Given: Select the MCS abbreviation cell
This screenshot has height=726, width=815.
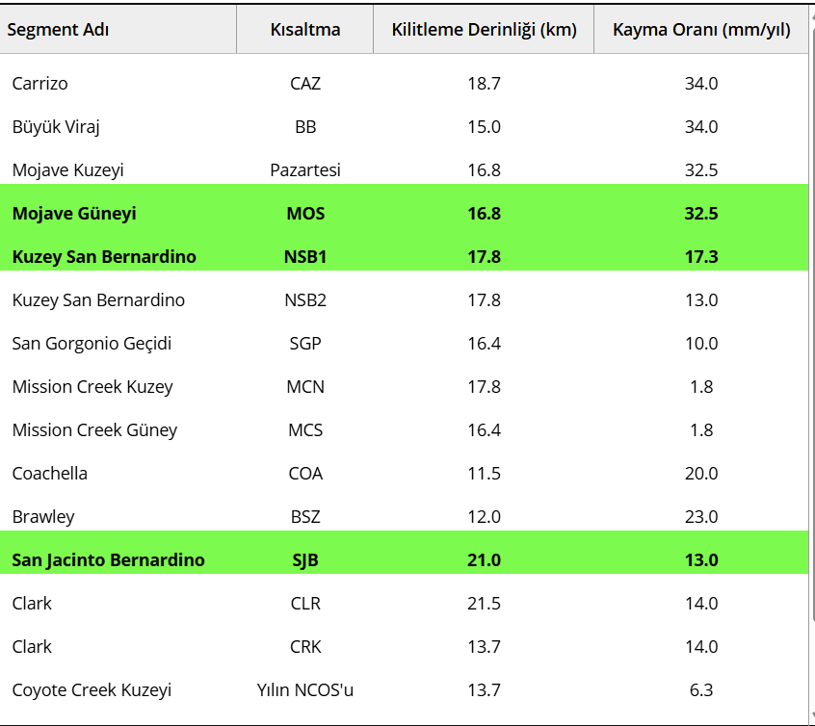Looking at the screenshot, I should (305, 429).
